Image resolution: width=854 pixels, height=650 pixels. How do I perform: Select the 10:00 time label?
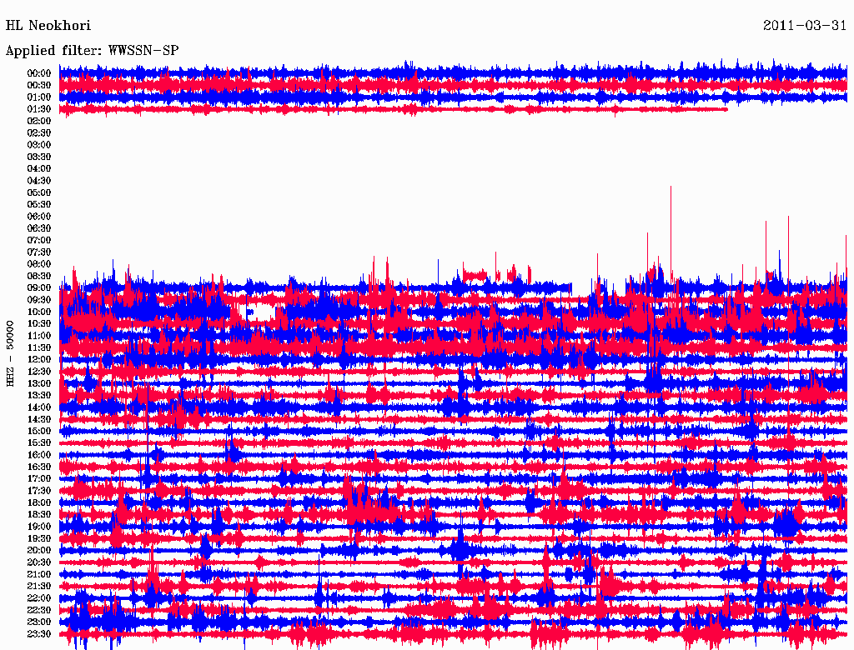point(38,312)
